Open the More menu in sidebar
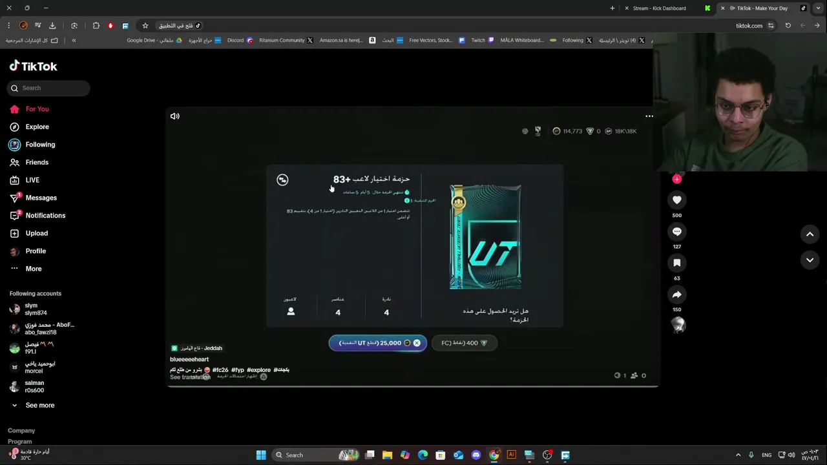Image resolution: width=827 pixels, height=465 pixels. point(26,269)
